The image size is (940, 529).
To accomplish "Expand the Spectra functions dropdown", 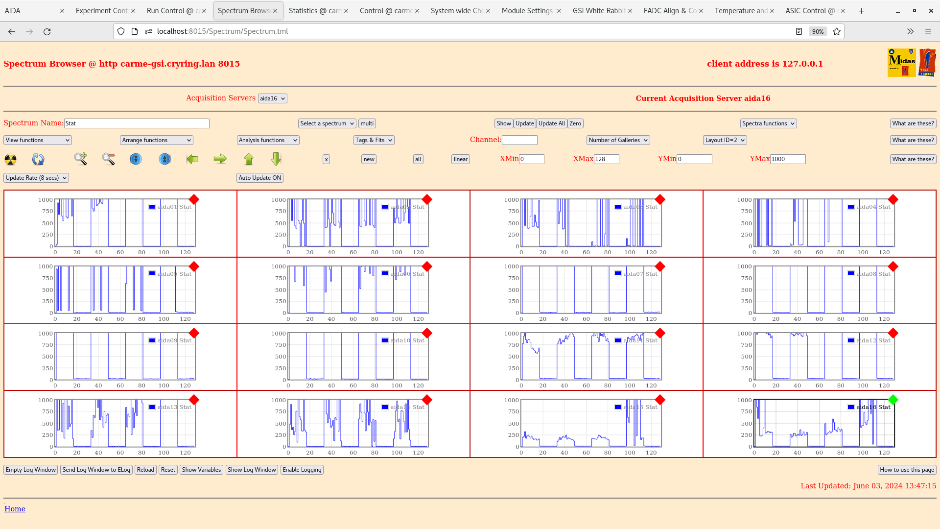I will pos(769,123).
